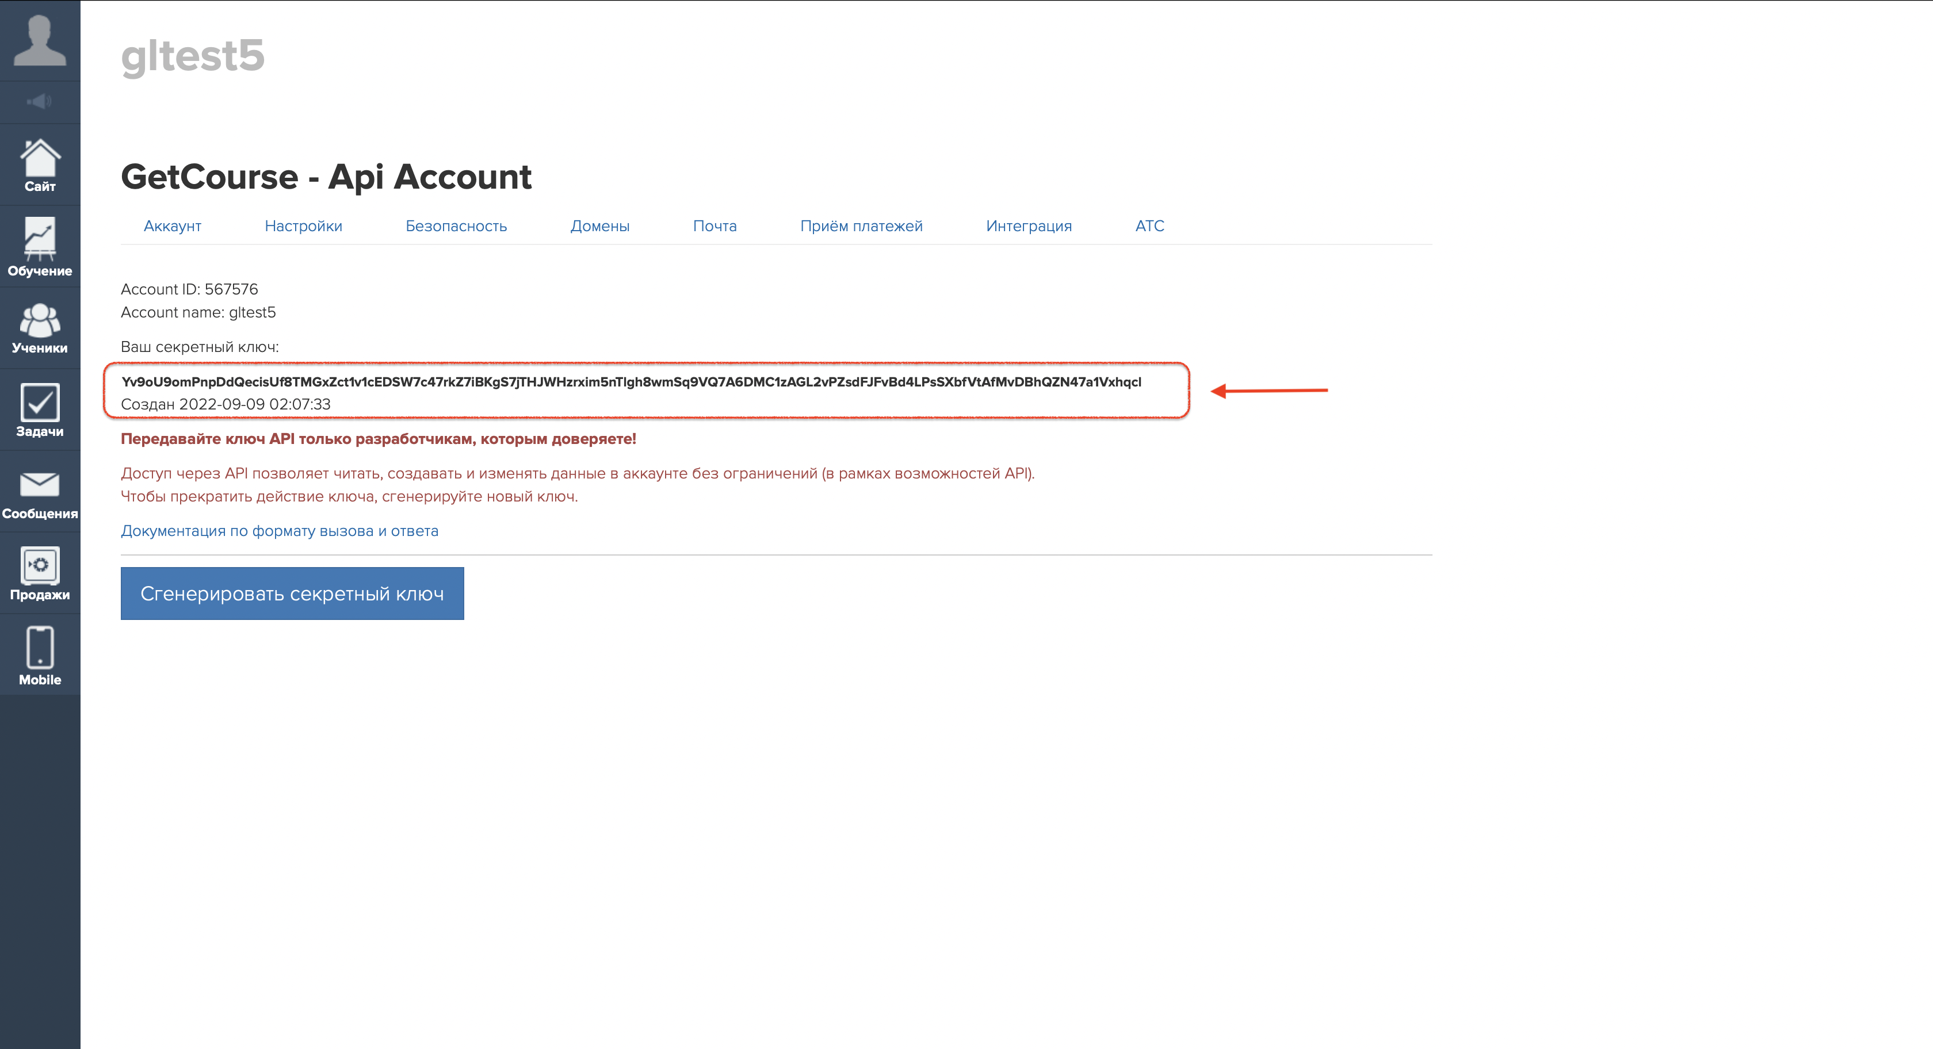1933x1049 pixels.
Task: Open the user profile avatar icon
Action: click(x=40, y=40)
